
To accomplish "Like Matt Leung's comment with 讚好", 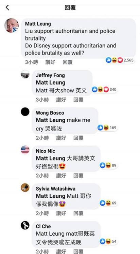I will pos(50,62).
